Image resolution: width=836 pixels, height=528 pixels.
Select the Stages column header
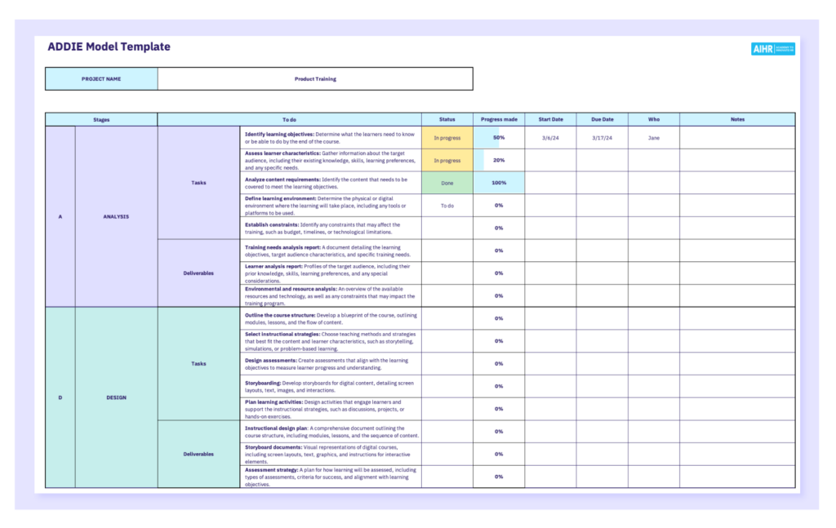[100, 118]
